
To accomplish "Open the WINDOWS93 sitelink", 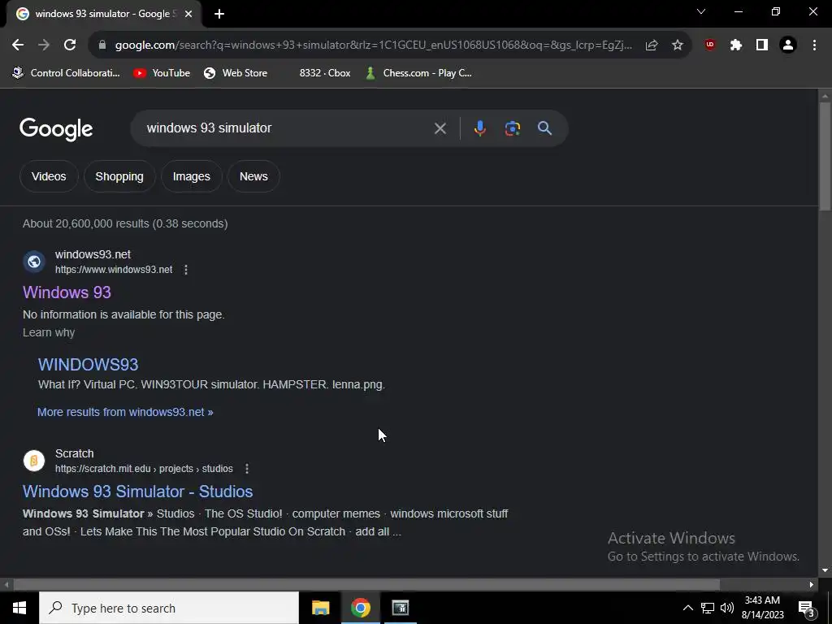I will [x=88, y=365].
